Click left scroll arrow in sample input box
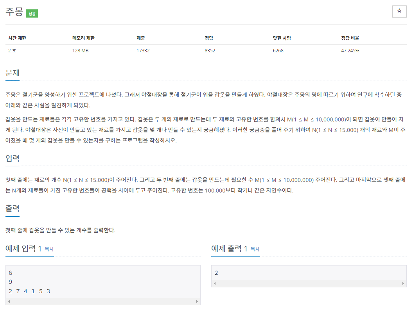This screenshot has height=310, width=413. (9, 301)
